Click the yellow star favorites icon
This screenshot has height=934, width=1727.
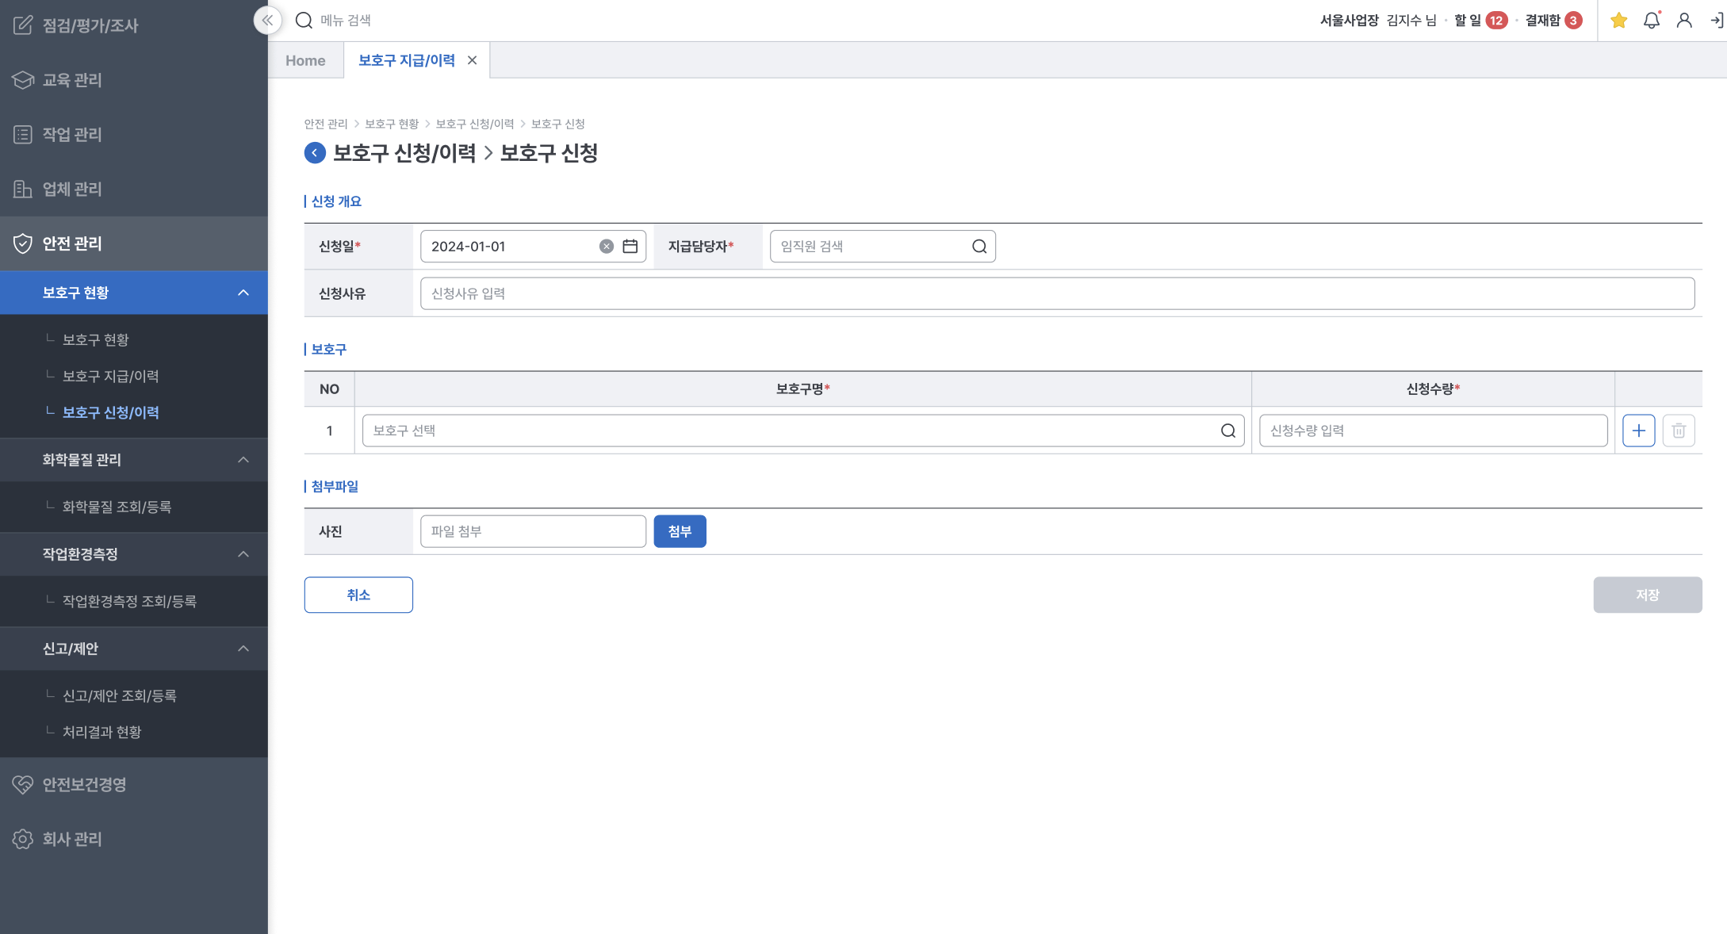[1618, 21]
